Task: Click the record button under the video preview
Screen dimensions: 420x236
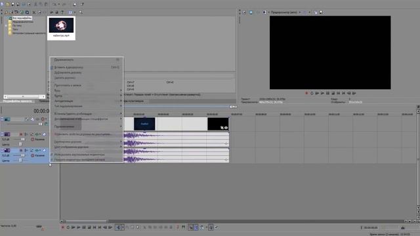Action: [x=306, y=93]
